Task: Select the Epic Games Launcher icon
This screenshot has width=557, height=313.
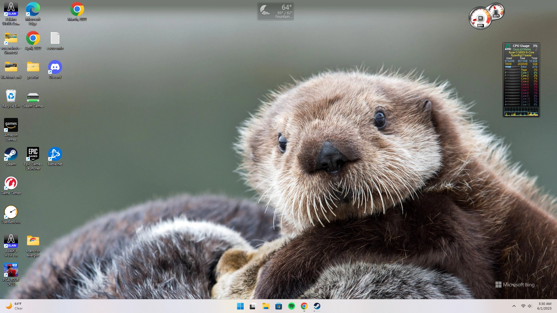Action: click(x=33, y=159)
